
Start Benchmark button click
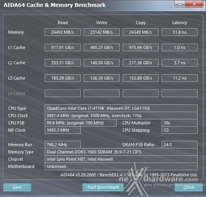(103, 187)
